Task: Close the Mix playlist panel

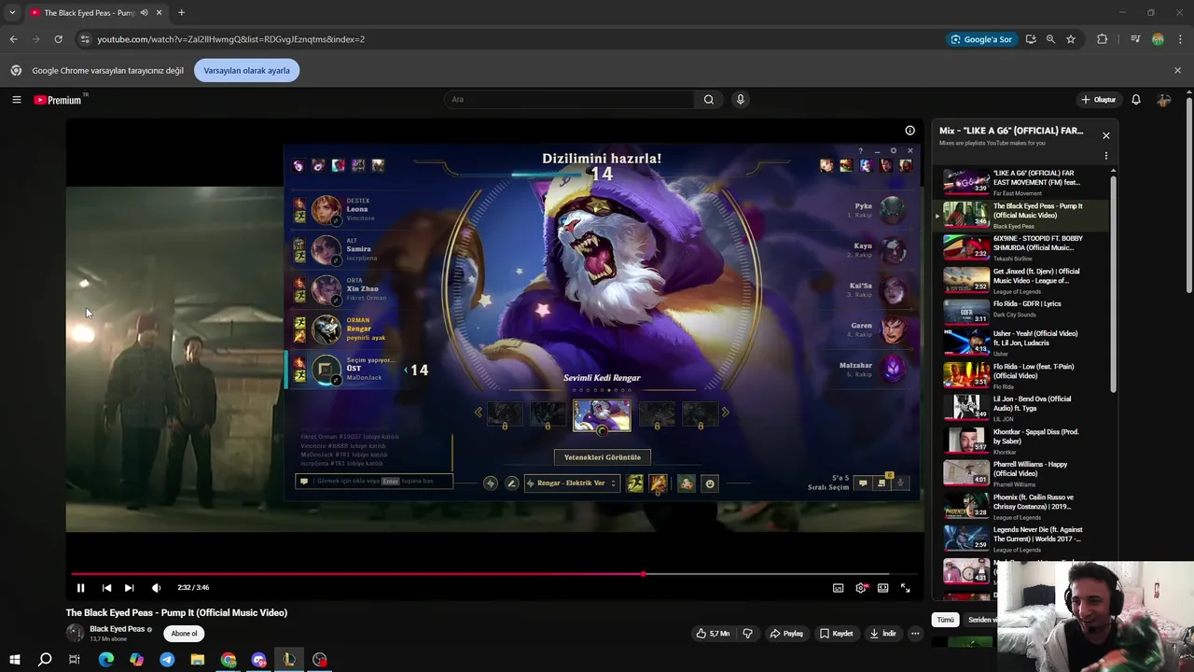Action: tap(1105, 135)
